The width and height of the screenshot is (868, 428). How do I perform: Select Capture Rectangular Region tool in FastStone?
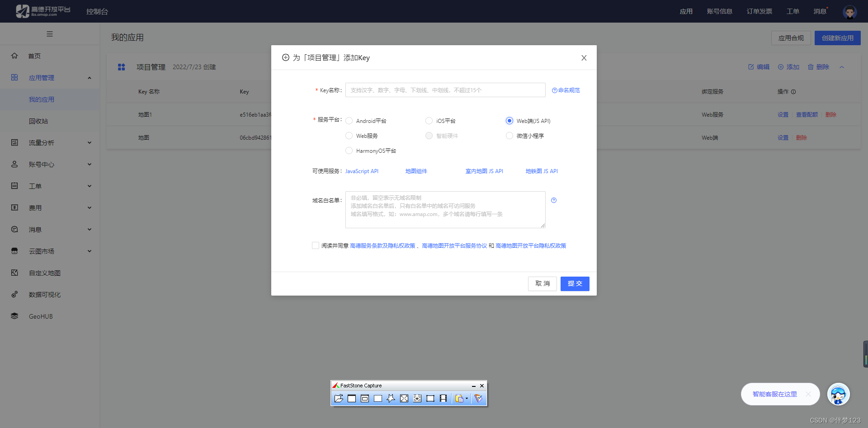(x=378, y=398)
